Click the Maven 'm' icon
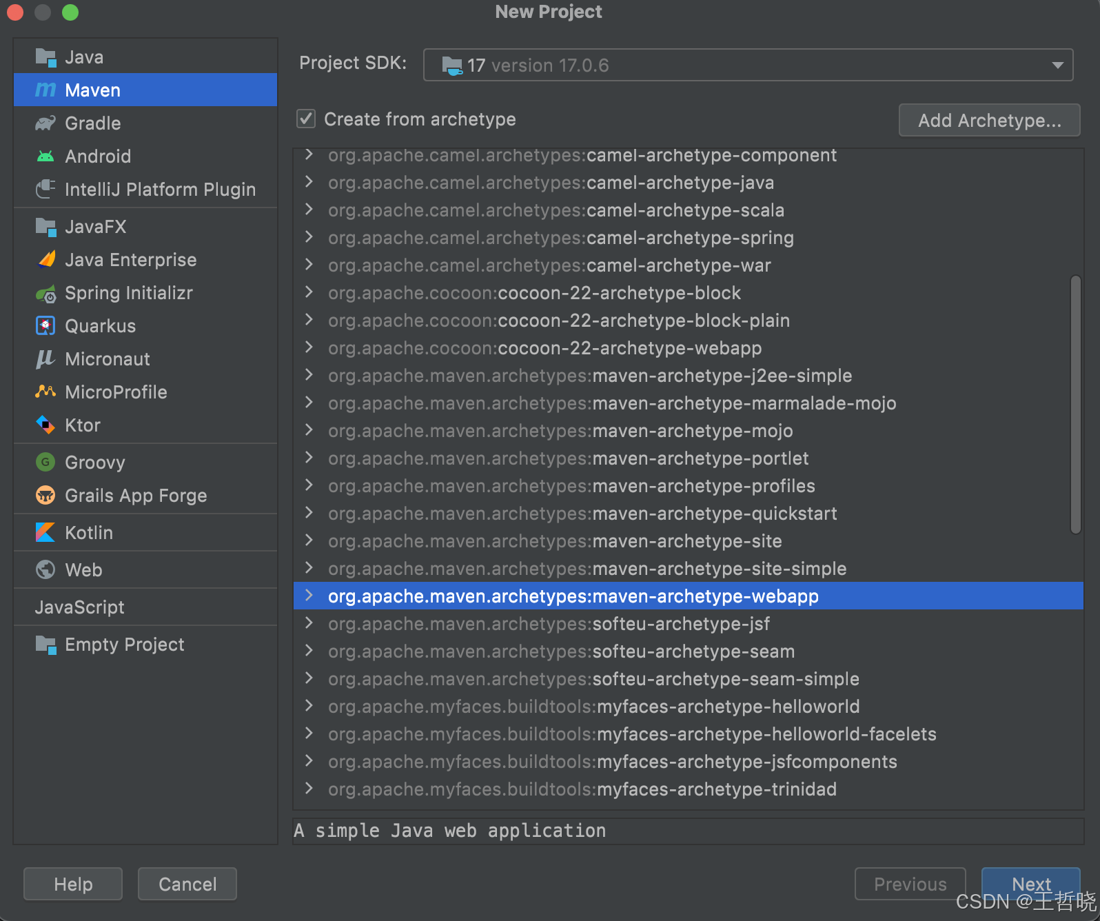Image resolution: width=1100 pixels, height=921 pixels. (x=45, y=90)
